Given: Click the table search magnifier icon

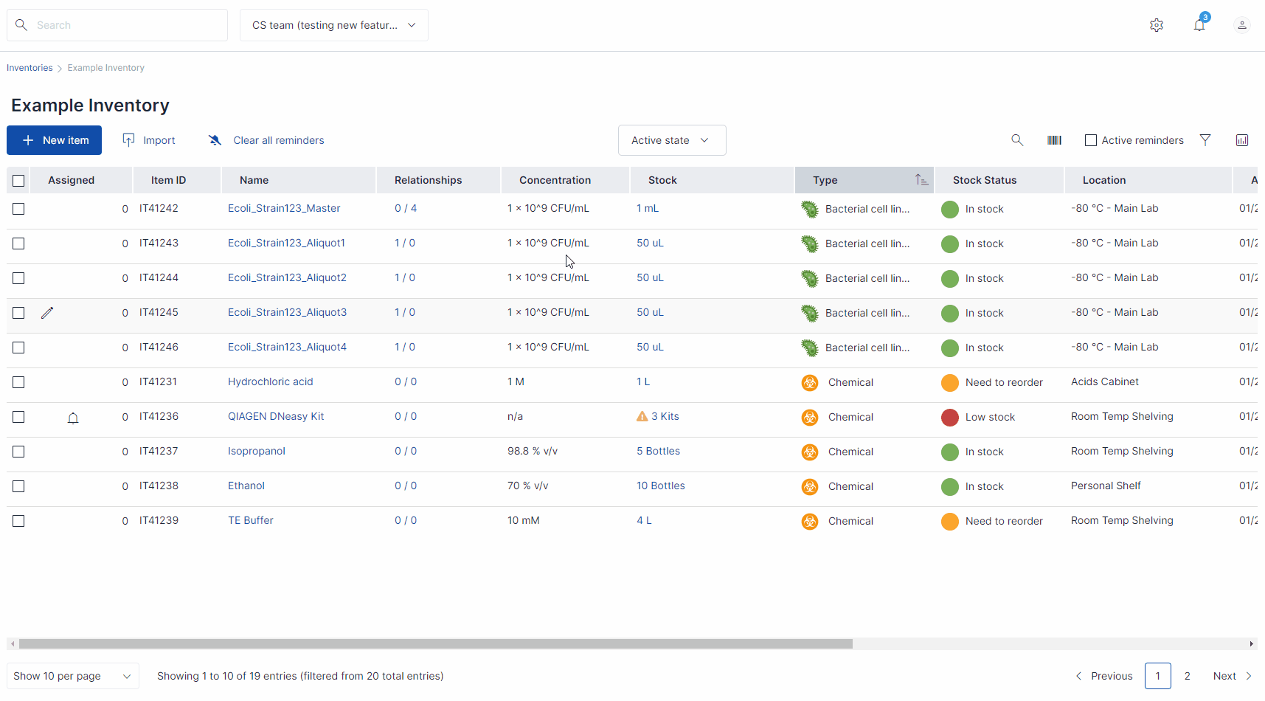Looking at the screenshot, I should coord(1017,140).
